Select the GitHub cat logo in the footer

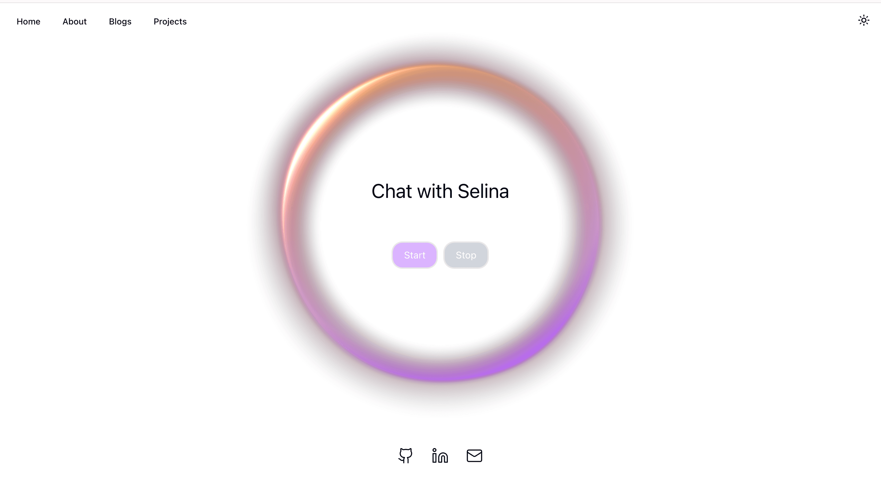pos(406,455)
